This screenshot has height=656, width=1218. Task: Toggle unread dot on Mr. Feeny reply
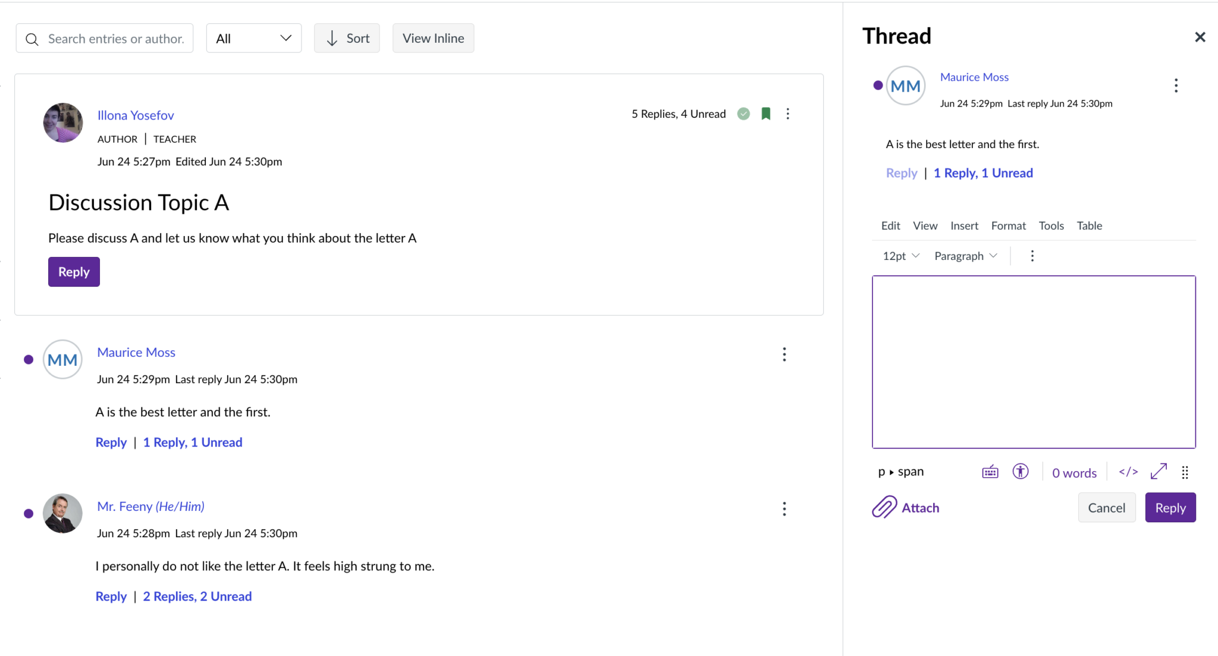click(29, 513)
